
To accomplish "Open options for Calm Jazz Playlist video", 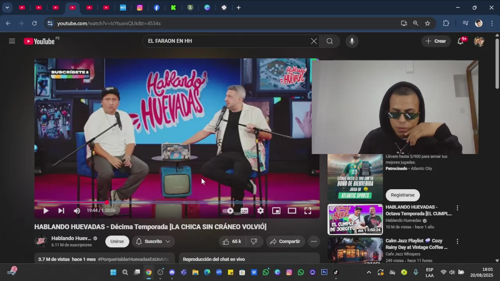I will [457, 242].
